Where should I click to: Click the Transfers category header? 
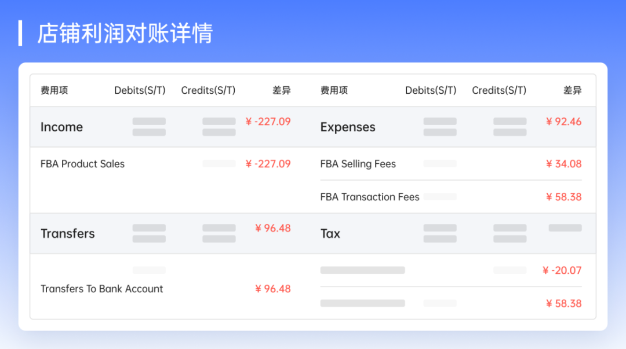tap(68, 233)
